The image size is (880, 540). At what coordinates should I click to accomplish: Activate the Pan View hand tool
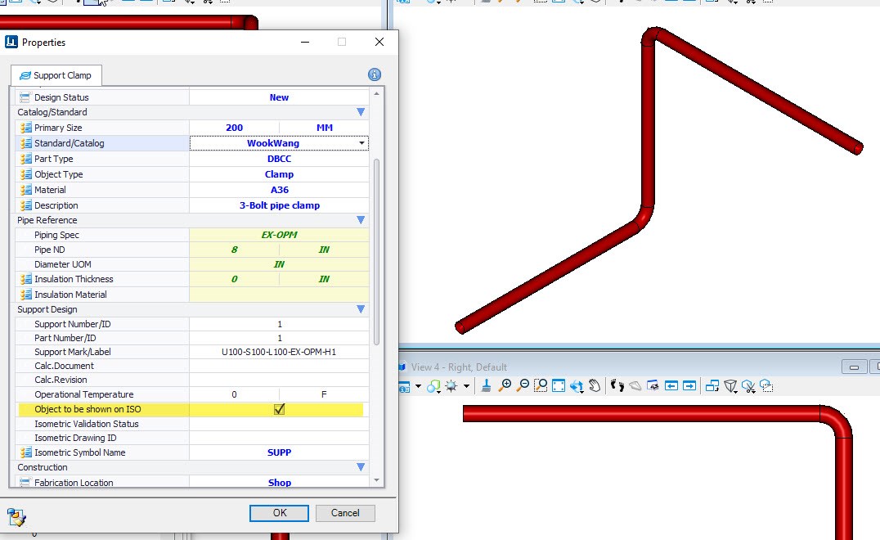coord(595,385)
